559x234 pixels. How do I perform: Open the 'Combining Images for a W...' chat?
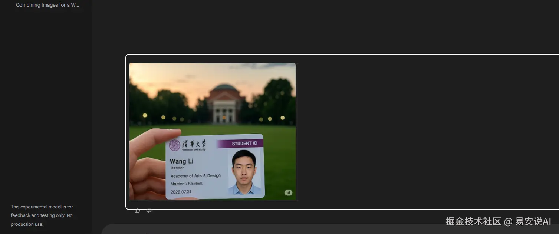47,5
